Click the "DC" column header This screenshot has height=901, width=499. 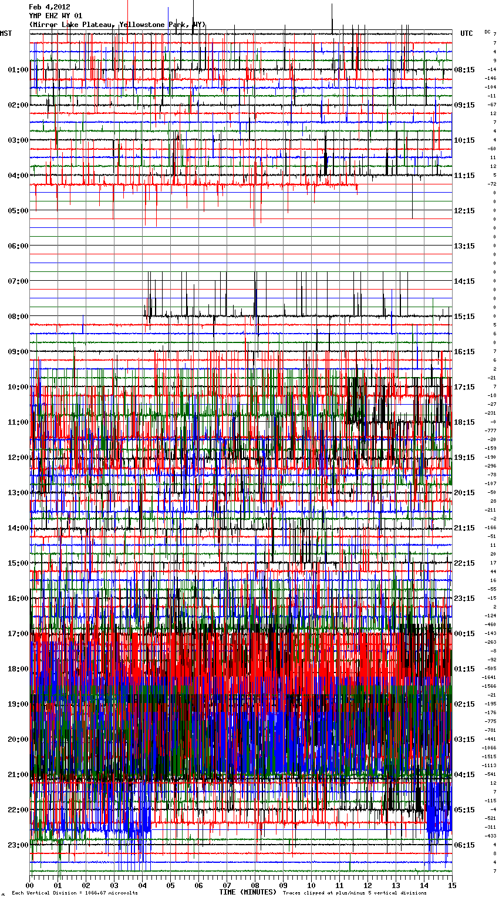click(487, 31)
